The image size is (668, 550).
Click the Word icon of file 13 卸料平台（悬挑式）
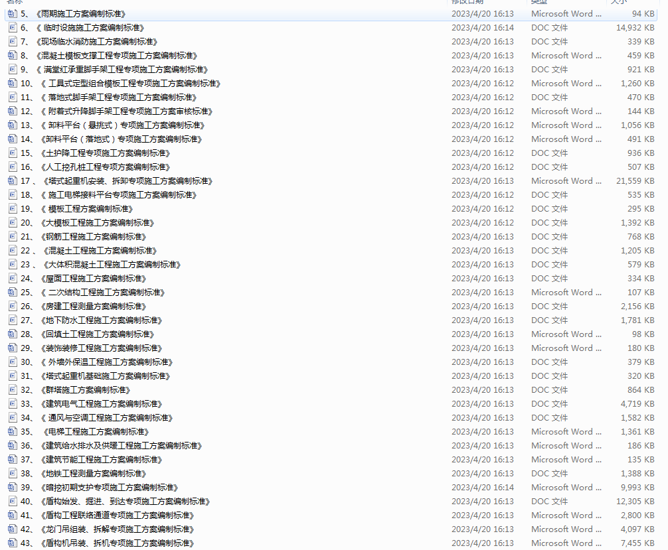pos(13,125)
